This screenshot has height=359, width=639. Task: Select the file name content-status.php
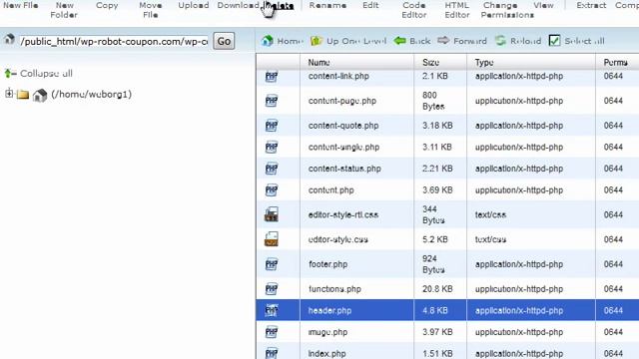pyautogui.click(x=344, y=169)
